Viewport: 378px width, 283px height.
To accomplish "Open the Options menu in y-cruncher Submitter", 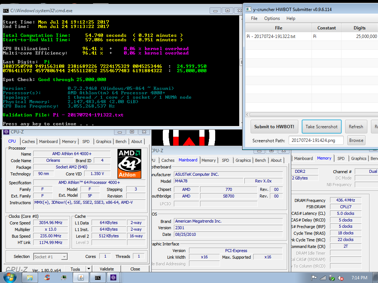I will [272, 18].
